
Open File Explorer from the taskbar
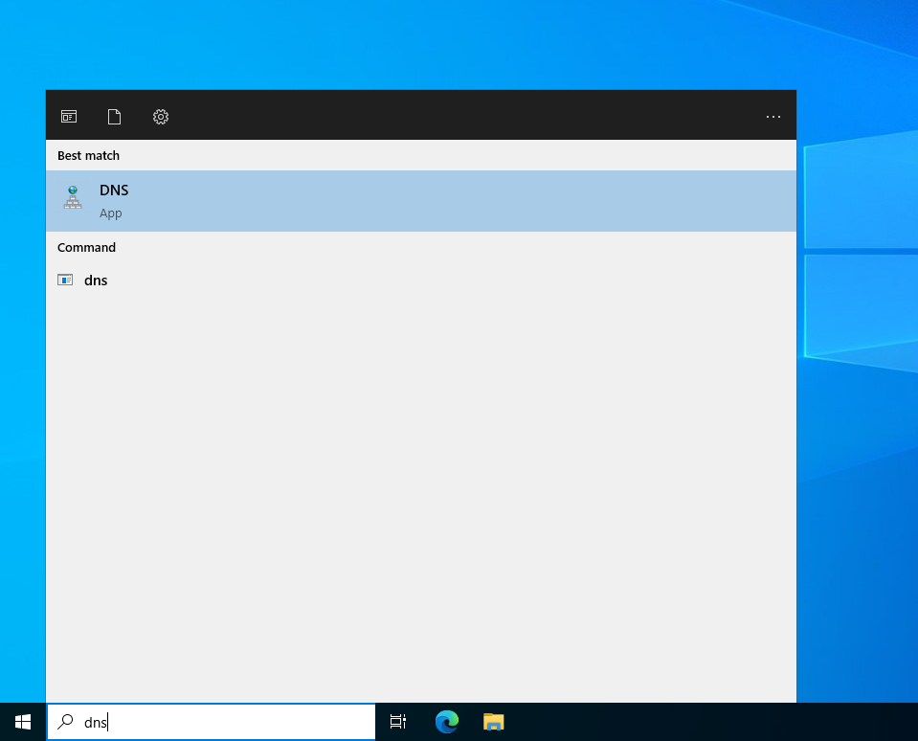(x=494, y=722)
